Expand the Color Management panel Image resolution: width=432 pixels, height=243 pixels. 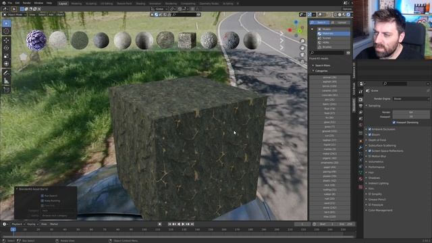[380, 210]
